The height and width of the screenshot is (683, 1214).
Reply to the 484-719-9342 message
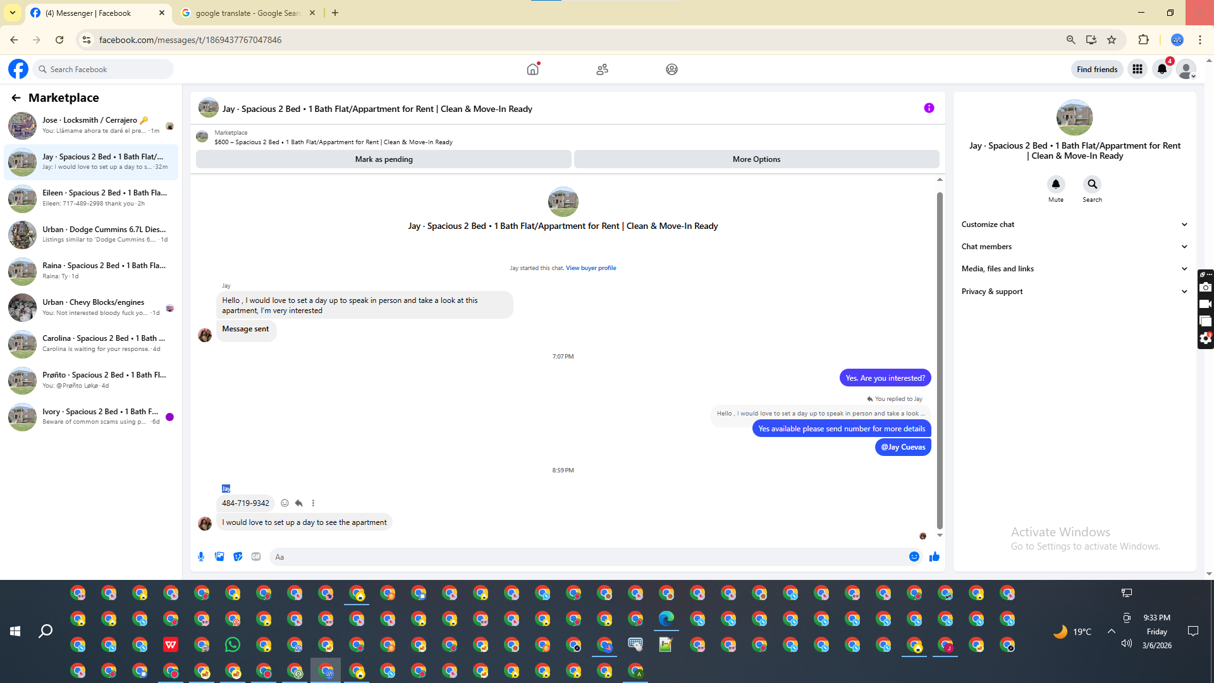pos(298,503)
